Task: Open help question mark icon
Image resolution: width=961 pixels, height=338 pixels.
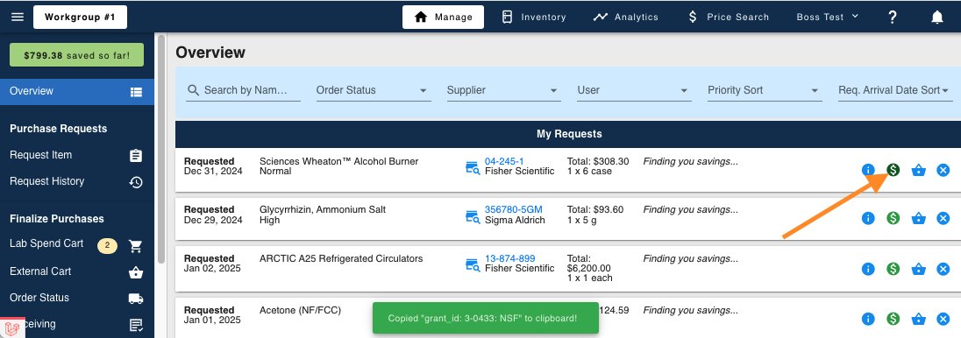Action: (893, 18)
